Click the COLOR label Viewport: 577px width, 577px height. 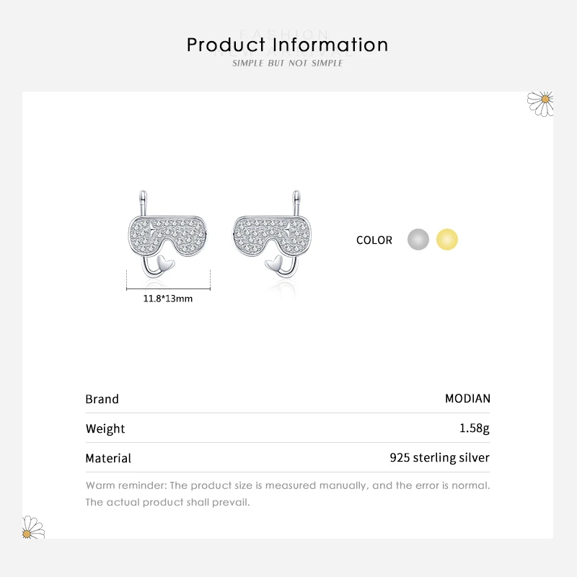tap(374, 240)
